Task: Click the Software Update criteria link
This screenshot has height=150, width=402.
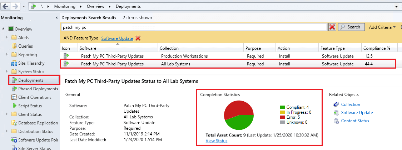Action: pos(117,38)
